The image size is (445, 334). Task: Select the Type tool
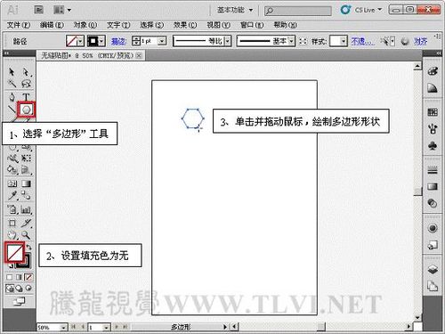pyautogui.click(x=26, y=97)
